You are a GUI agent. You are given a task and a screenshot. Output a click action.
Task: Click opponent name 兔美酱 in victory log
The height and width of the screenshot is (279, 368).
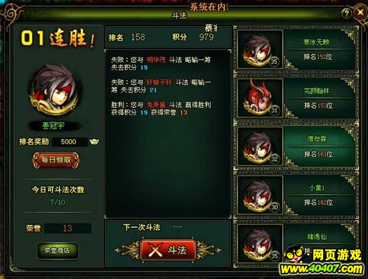(156, 104)
